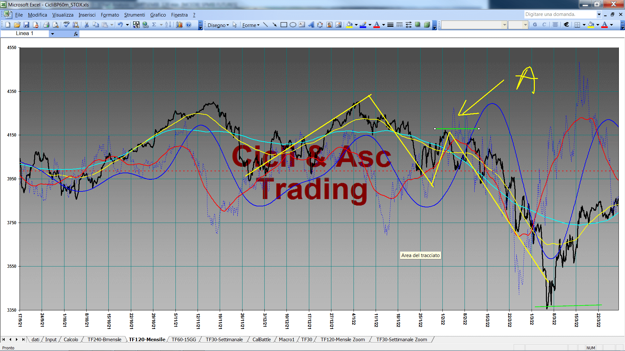Click the Sort ascending A-Z icon
The height and width of the screenshot is (351, 625).
[x=168, y=25]
